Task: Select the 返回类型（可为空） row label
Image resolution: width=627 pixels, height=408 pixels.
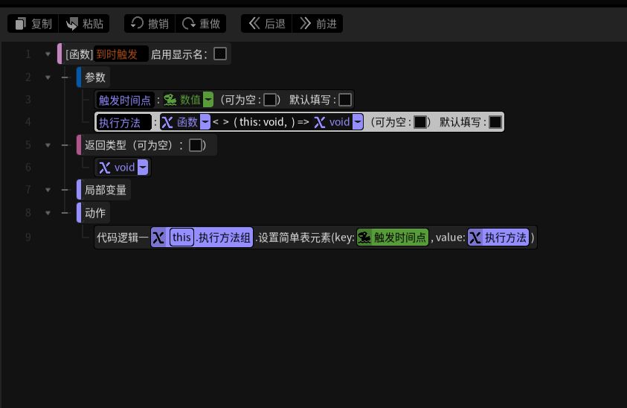Action: 130,145
